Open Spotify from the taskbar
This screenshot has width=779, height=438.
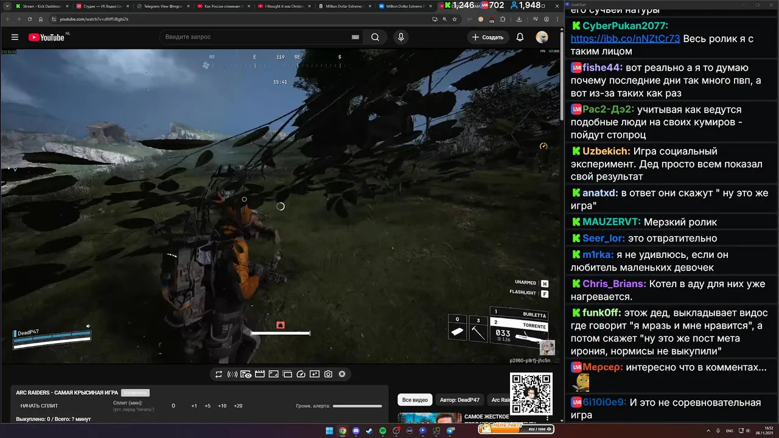coord(383,431)
